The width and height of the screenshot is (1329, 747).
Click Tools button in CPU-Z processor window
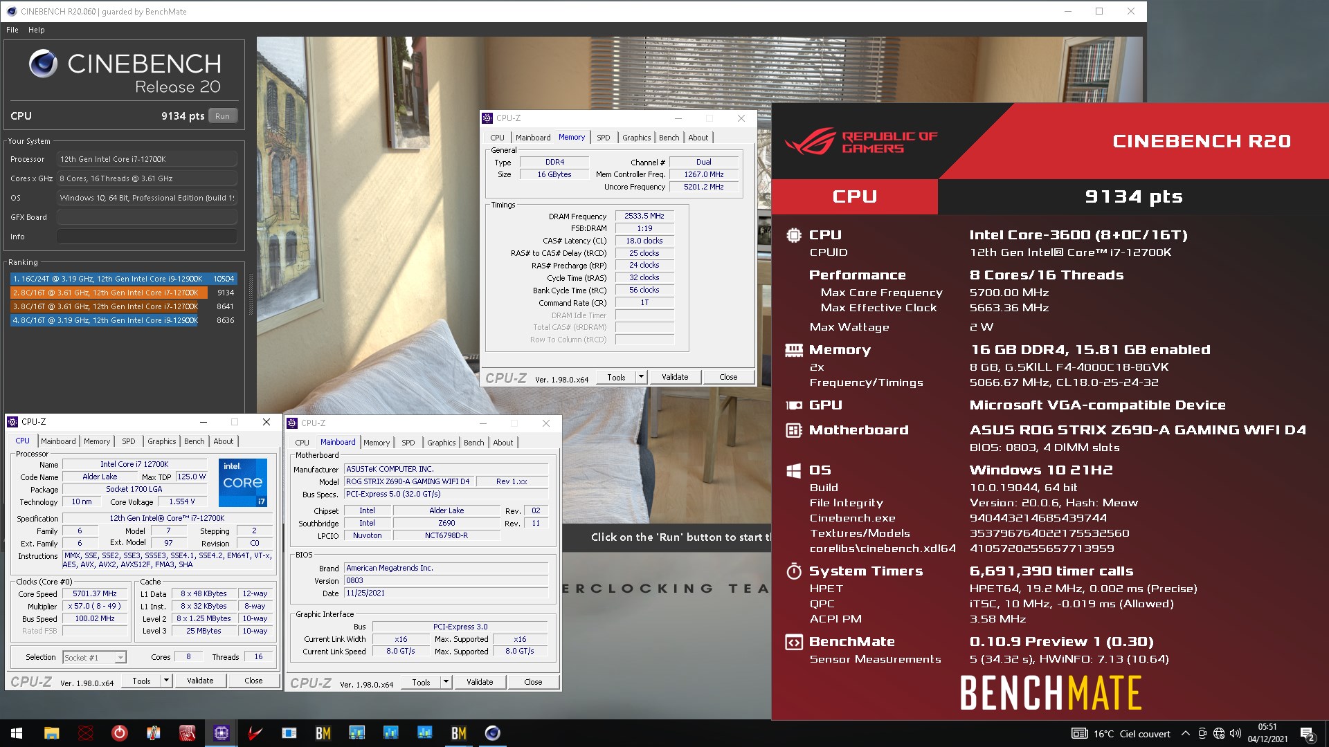tap(141, 681)
